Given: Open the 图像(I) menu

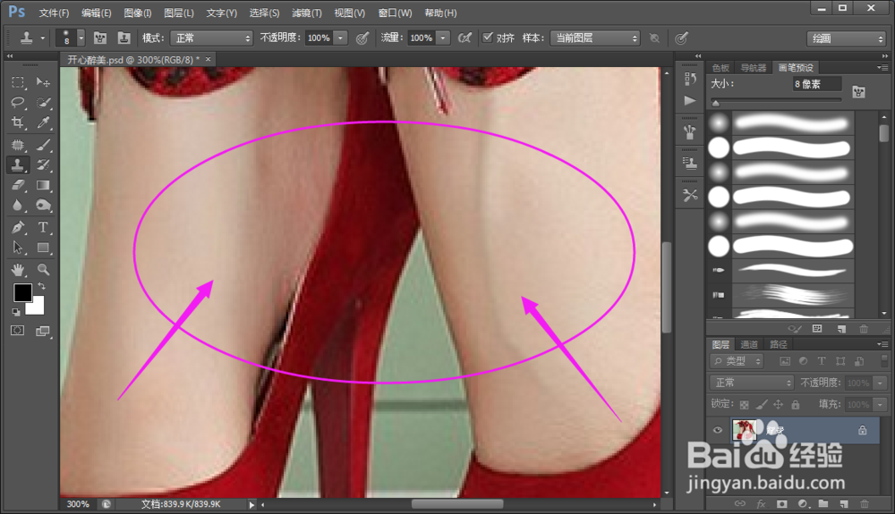Looking at the screenshot, I should (x=138, y=13).
